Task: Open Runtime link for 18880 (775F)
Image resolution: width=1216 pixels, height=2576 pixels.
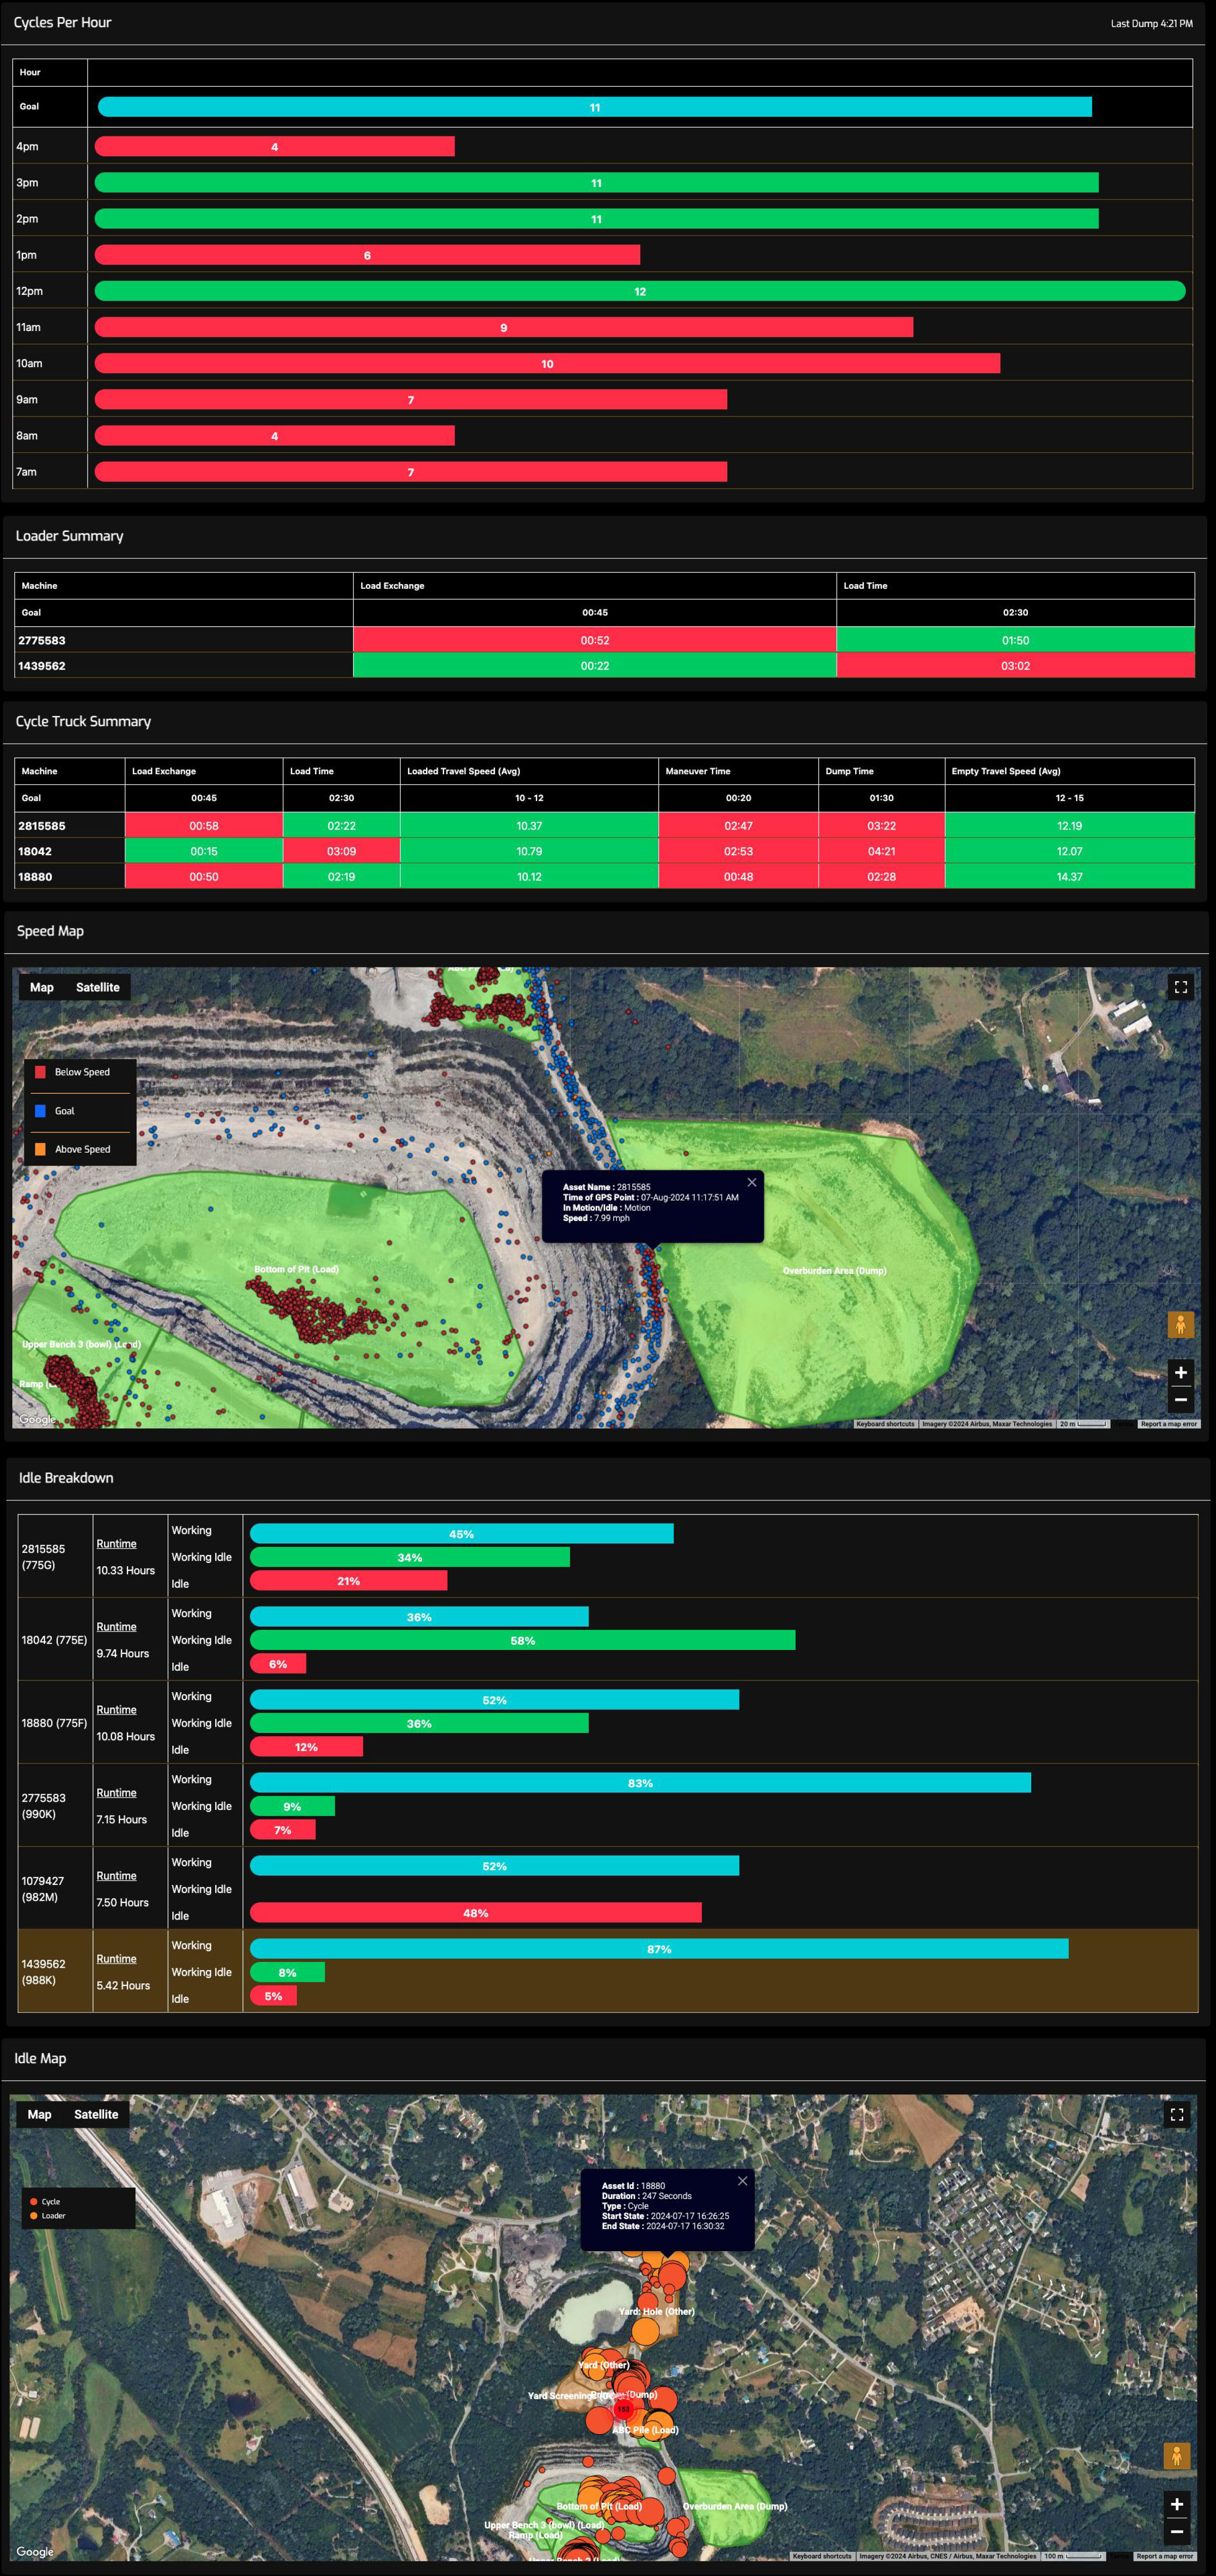Action: tap(116, 1710)
